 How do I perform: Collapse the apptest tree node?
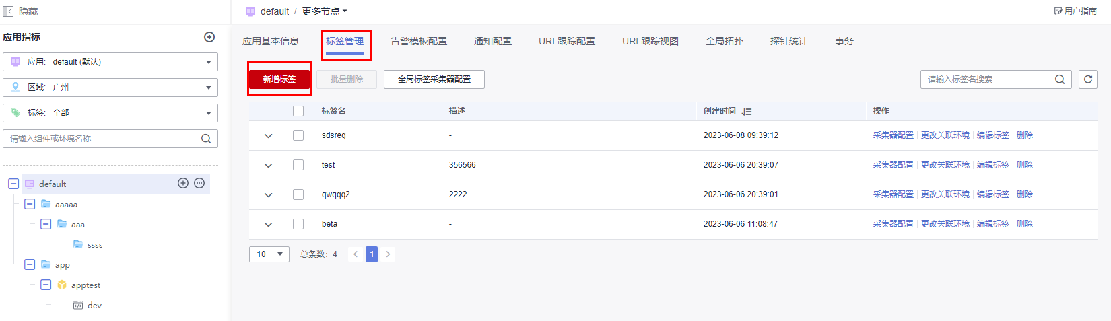pos(46,285)
